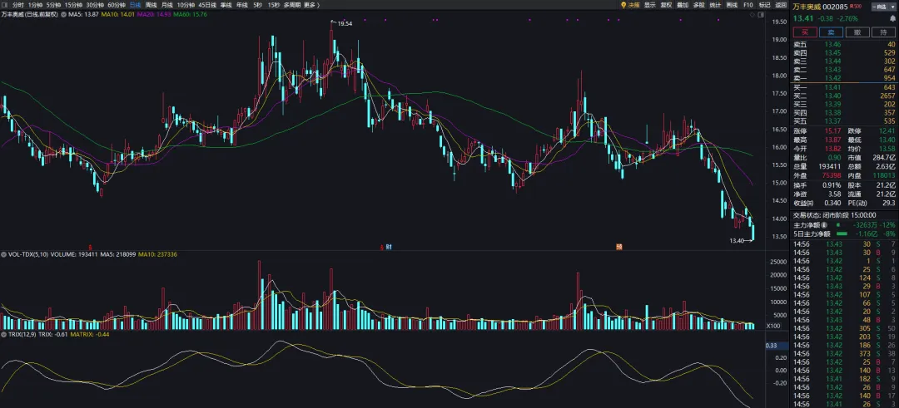Viewport: 899px width, 408px height.
Task: Switch to the 45日线 timeframe
Action: pyautogui.click(x=207, y=5)
